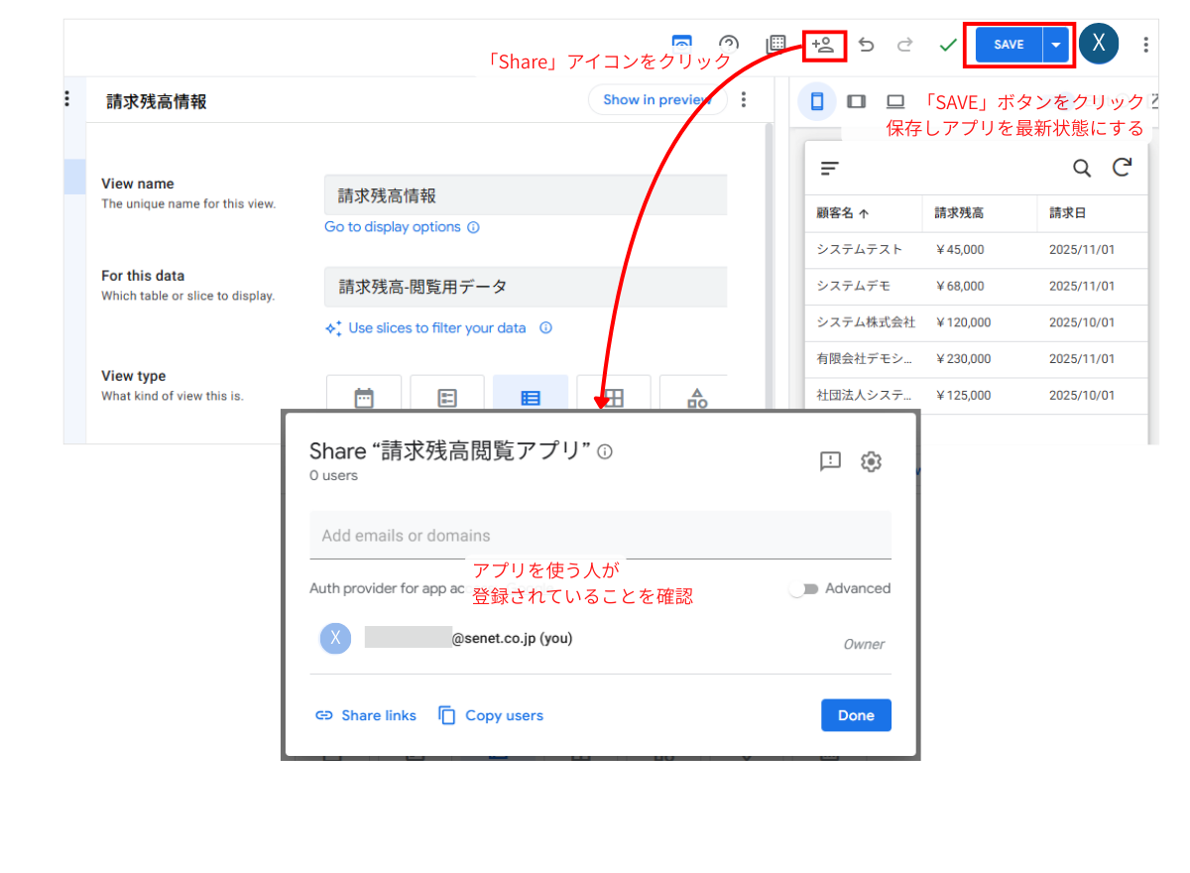Enable the Advanced sharing toggle

(805, 588)
